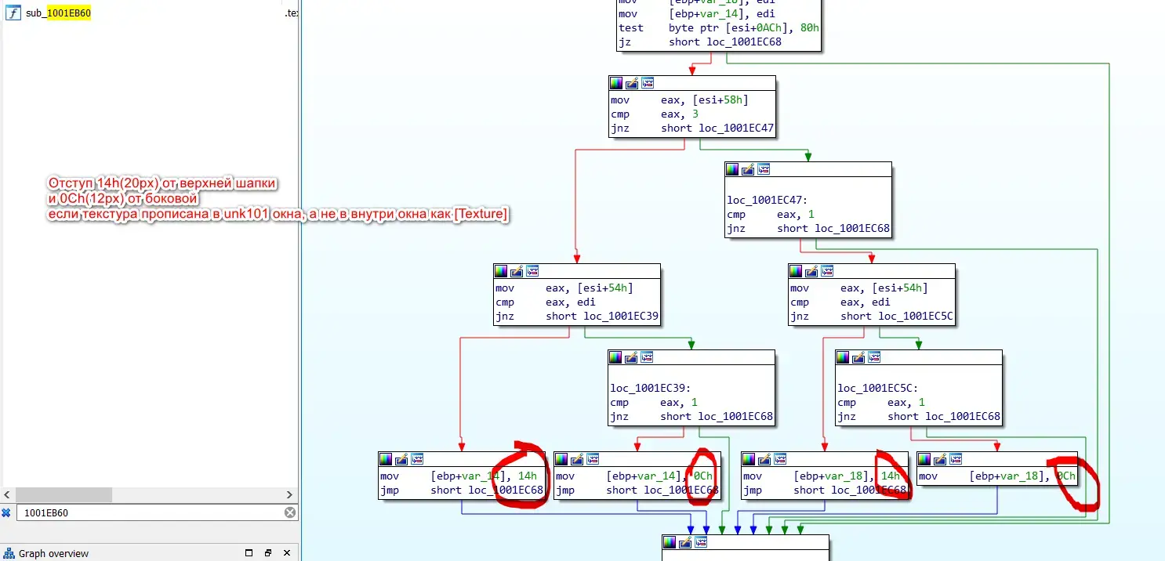Screen dimensions: 1165x561
Task: Click 'test byte ptr [esi+0ACh], 80h' line
Action: point(719,27)
